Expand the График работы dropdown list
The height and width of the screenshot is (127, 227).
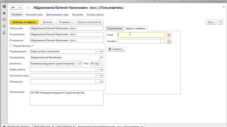click(98, 69)
